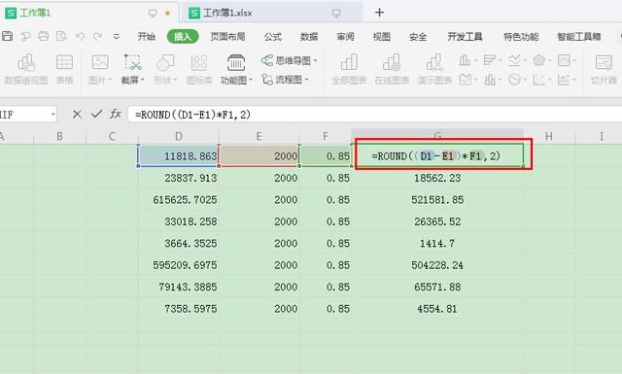The image size is (622, 374).
Task: Confirm the formula with the checkmark icon
Action: point(96,115)
